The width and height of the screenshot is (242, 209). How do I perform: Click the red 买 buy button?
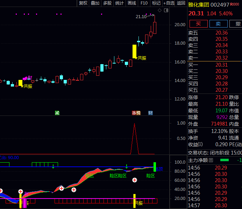pyautogui.click(x=199, y=24)
